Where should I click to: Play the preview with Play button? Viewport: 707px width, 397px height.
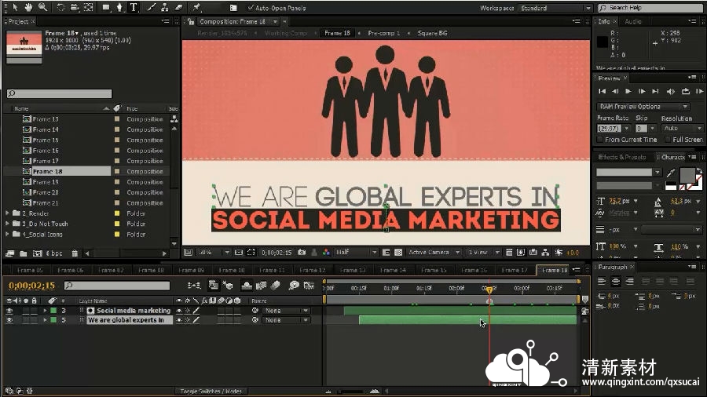628,91
